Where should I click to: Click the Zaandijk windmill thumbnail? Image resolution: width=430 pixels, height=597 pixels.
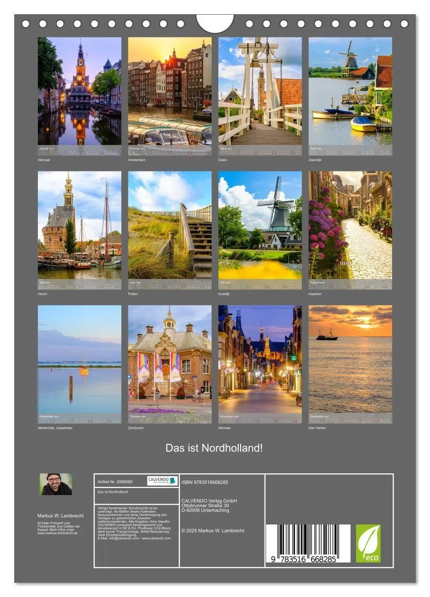pyautogui.click(x=350, y=95)
